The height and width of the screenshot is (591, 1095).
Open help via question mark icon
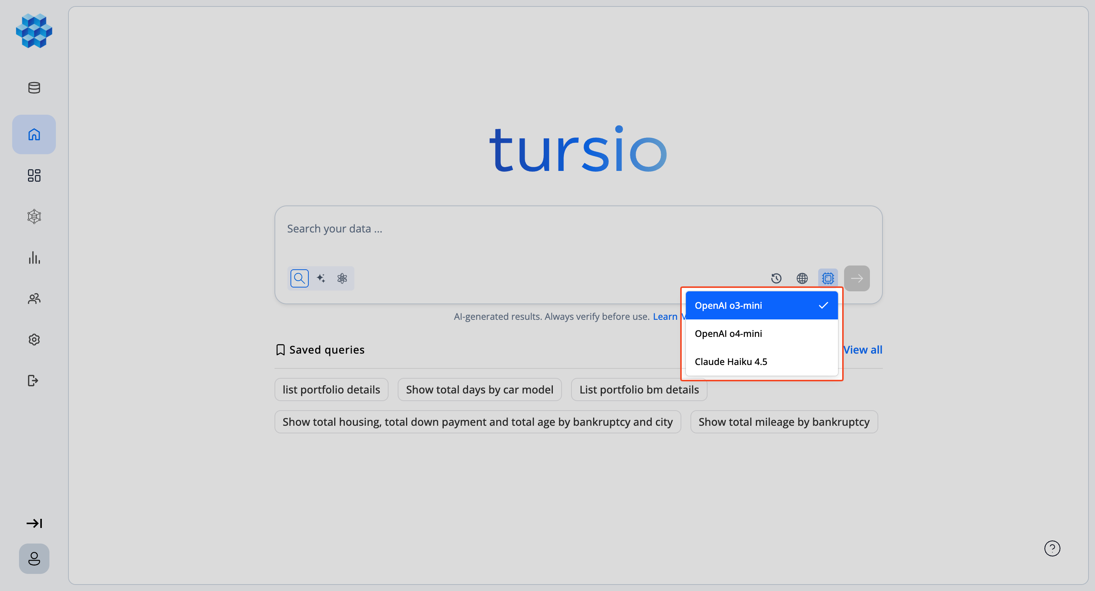(x=1052, y=548)
